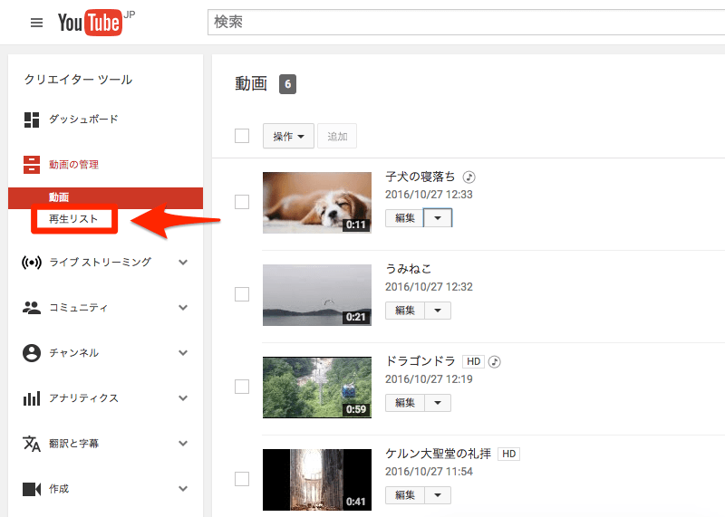Click HD badge next to ケルン大聖堂の礼拝
The width and height of the screenshot is (725, 517).
508,455
